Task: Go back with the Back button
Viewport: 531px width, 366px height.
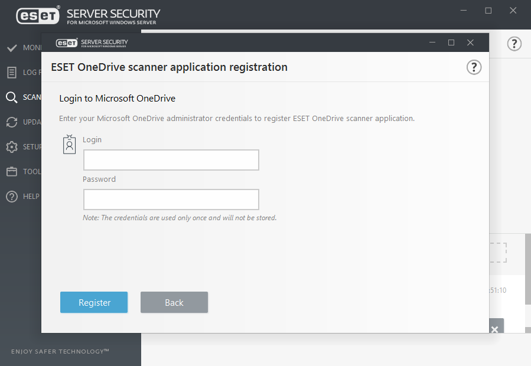Action: [x=174, y=302]
